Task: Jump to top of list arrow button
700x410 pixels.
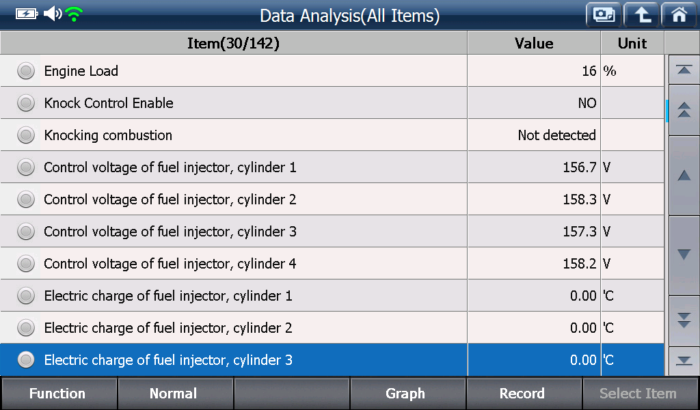Action: tap(684, 70)
